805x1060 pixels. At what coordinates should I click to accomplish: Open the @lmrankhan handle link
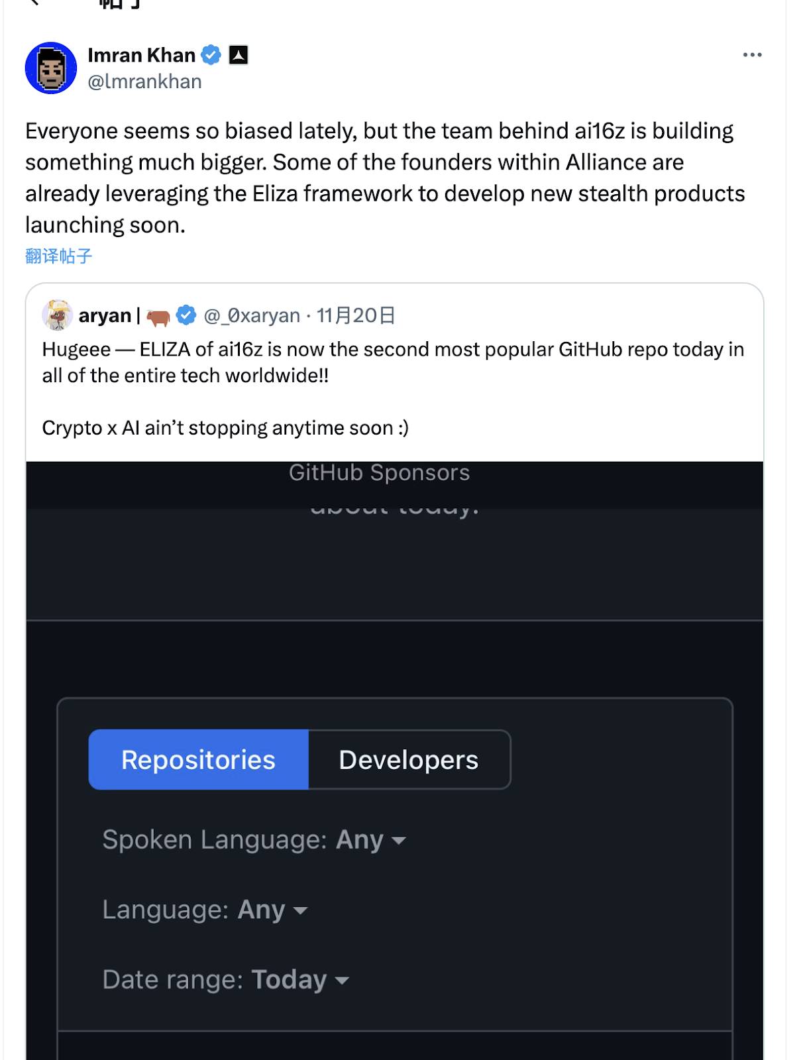(144, 81)
